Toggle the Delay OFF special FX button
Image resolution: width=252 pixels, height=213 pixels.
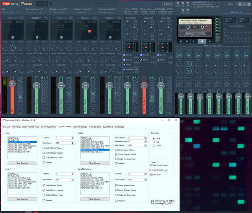tap(244, 20)
